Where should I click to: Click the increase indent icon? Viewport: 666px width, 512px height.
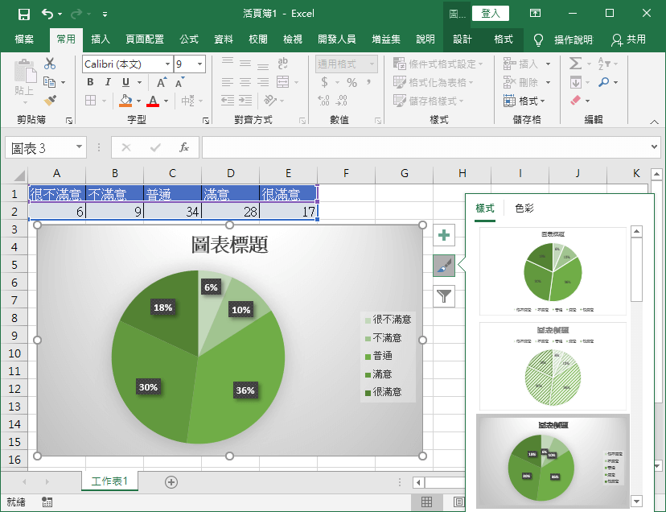(245, 101)
